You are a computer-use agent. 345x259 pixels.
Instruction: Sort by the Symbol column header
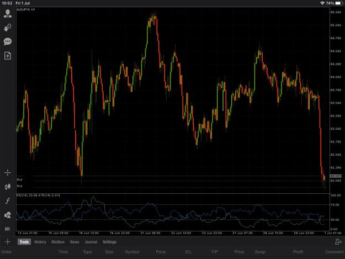tap(132, 252)
